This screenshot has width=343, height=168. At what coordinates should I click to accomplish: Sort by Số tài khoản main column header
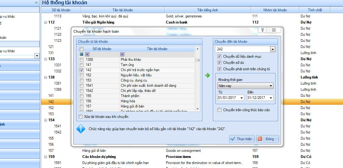pyautogui.click(x=61, y=10)
